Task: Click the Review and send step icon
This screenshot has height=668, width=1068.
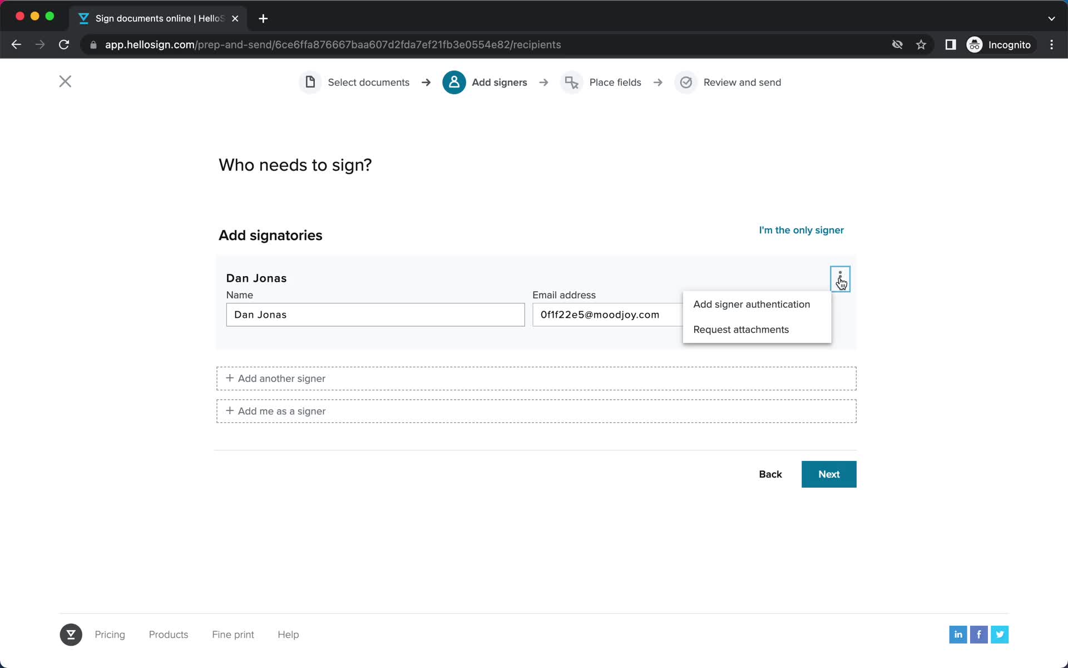Action: click(685, 82)
